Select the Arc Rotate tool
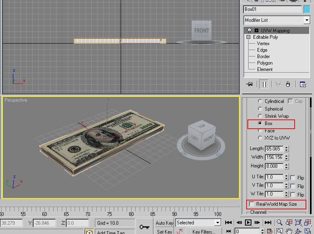Viewport: 314px width, 234px height. [298, 231]
